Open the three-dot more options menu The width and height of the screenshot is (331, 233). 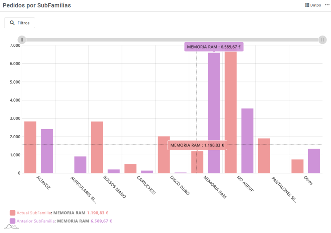(x=327, y=5)
